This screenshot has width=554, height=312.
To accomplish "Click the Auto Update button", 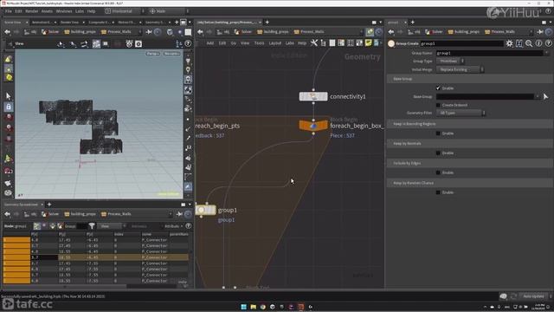I will click(533, 296).
